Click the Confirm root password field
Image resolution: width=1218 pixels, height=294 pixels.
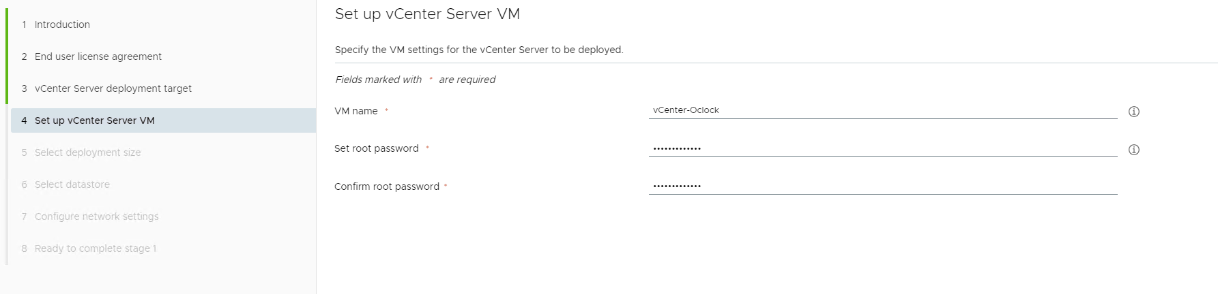click(x=882, y=186)
